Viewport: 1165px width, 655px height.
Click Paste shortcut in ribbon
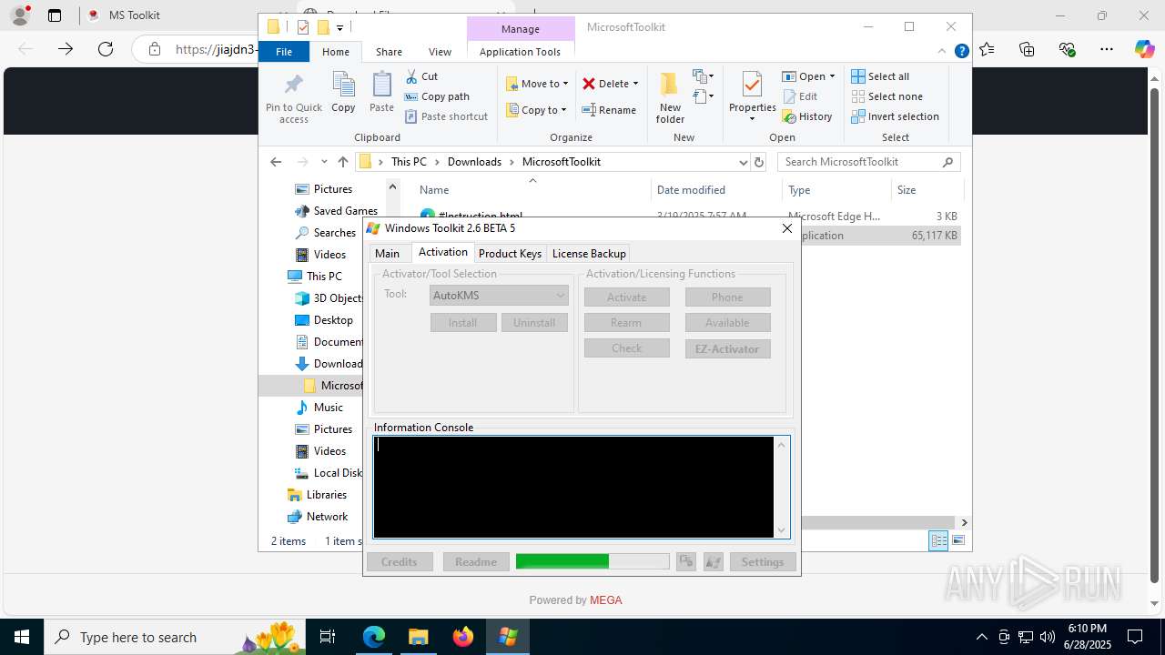tap(446, 116)
